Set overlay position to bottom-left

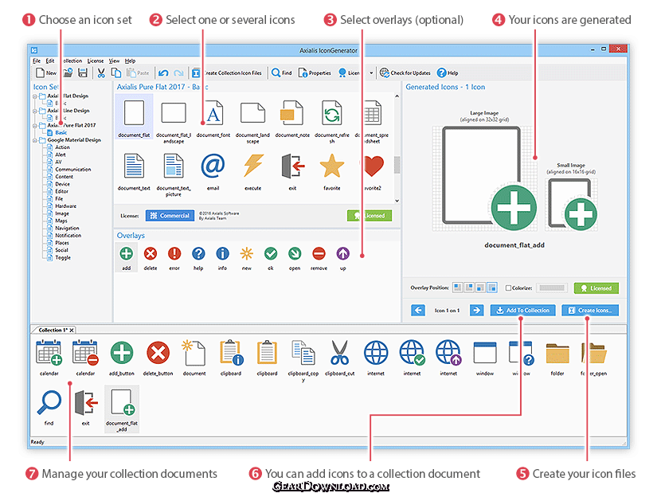pos(480,288)
